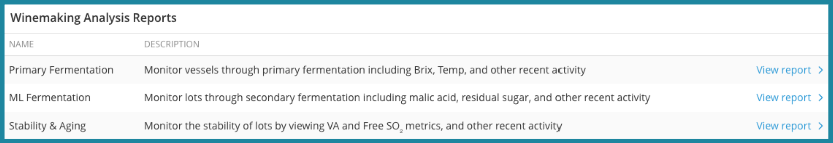
Task: Click the Stability & Aging description text
Action: (x=353, y=126)
